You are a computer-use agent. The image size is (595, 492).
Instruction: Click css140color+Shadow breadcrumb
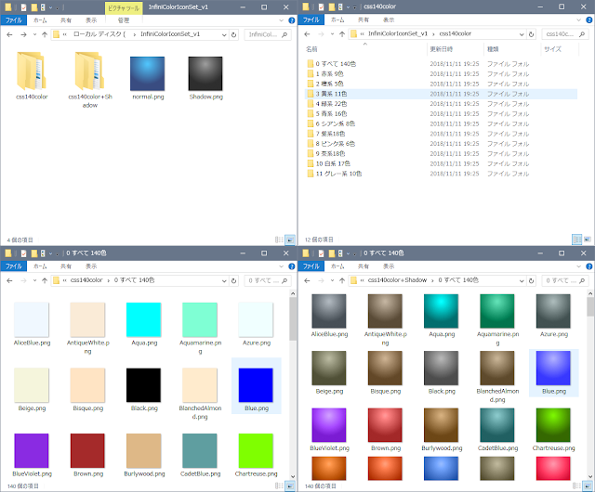[x=397, y=280]
